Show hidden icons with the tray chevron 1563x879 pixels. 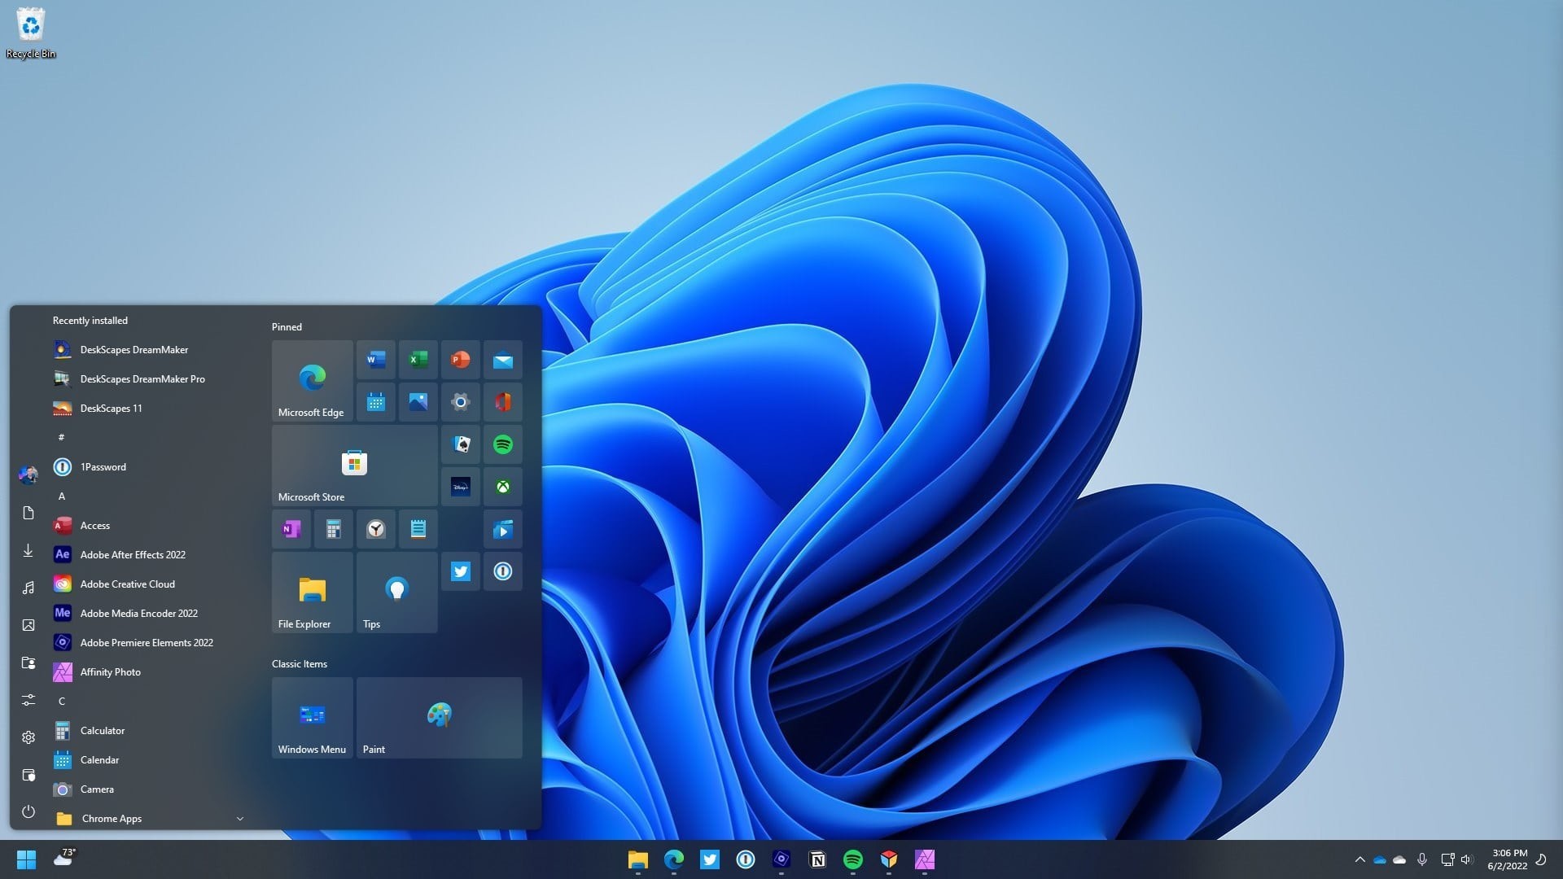pyautogui.click(x=1360, y=859)
